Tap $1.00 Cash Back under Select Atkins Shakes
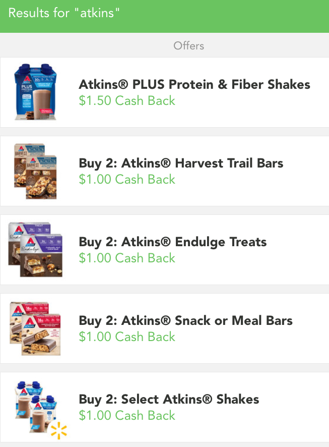Screen dimensions: 329x447 127,415
